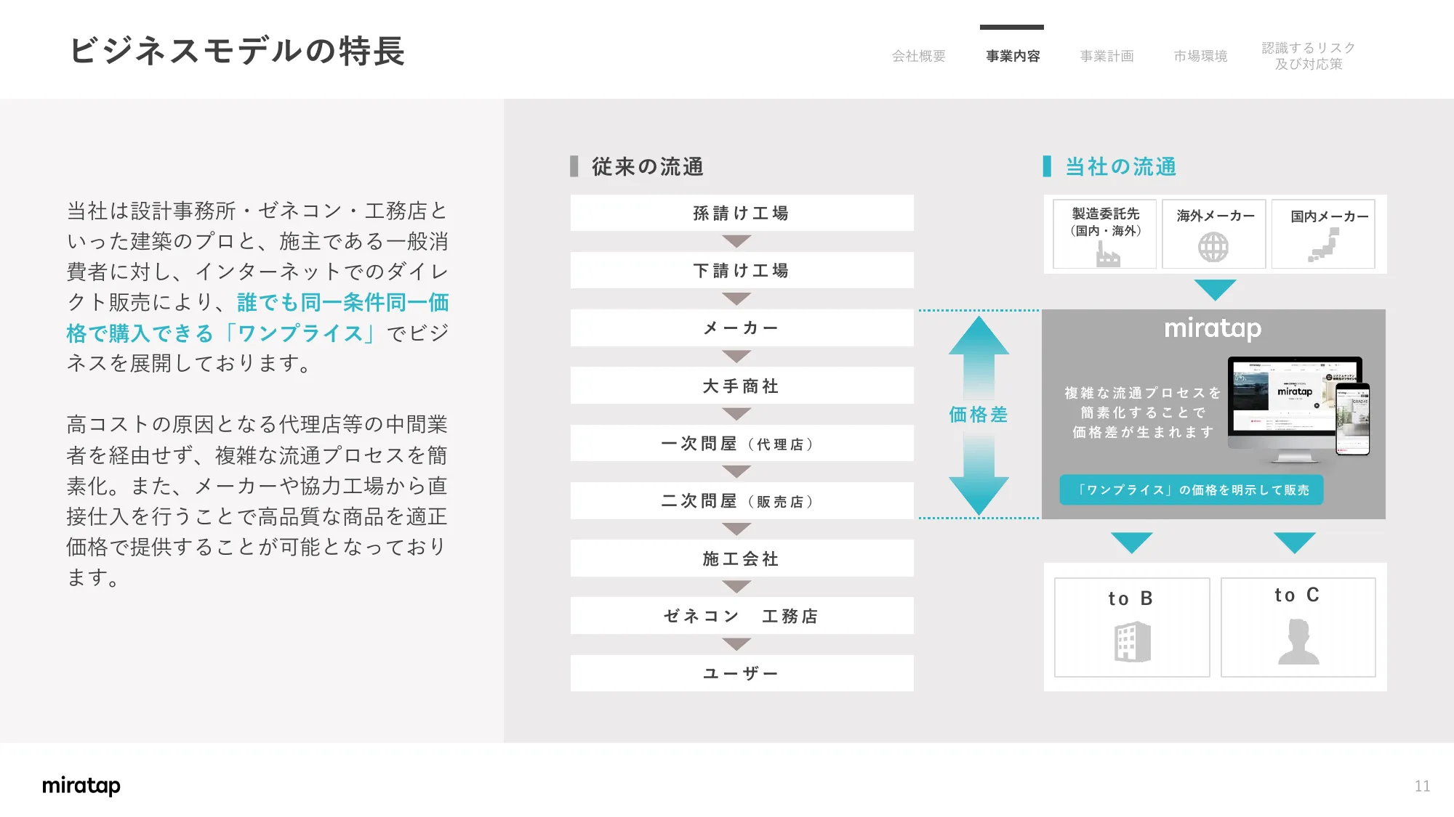Image resolution: width=1454 pixels, height=817 pixels.
Task: Switch to the 事業計画 tab
Action: tap(1106, 56)
